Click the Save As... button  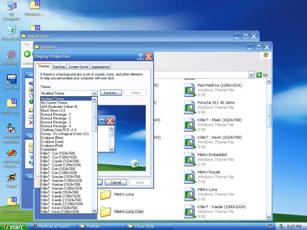[111, 93]
